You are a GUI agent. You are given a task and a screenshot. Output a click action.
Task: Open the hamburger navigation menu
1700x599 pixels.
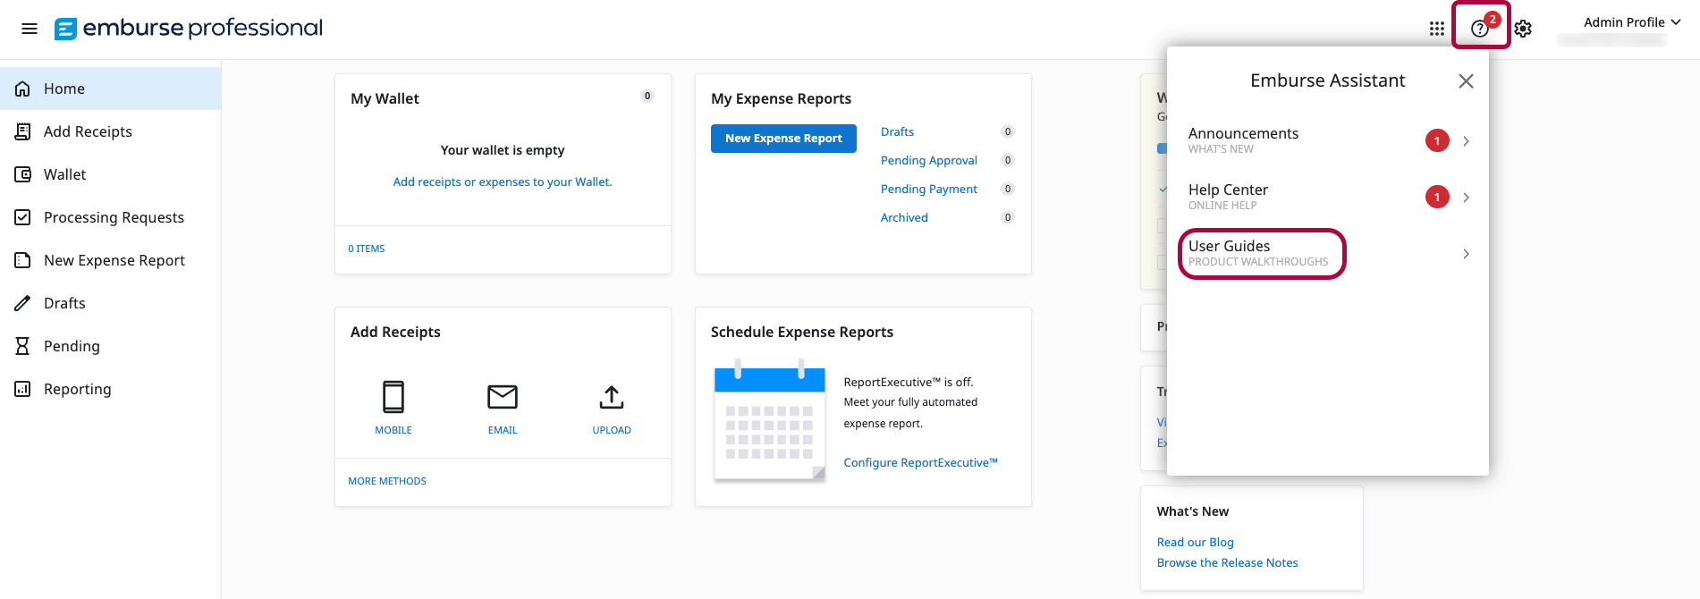(x=30, y=29)
